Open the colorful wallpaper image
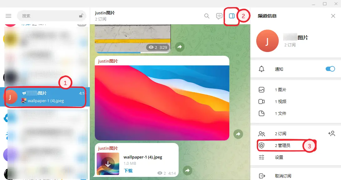The width and height of the screenshot is (341, 180). point(162,103)
